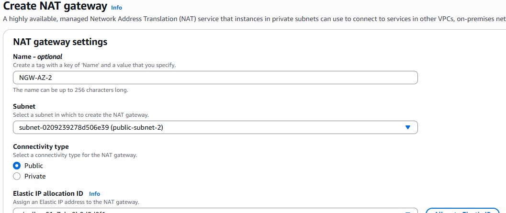Viewport: 506px width, 213px height.
Task: Expand the Subnet dropdown showing public-subnet-2
Action: pyautogui.click(x=215, y=127)
